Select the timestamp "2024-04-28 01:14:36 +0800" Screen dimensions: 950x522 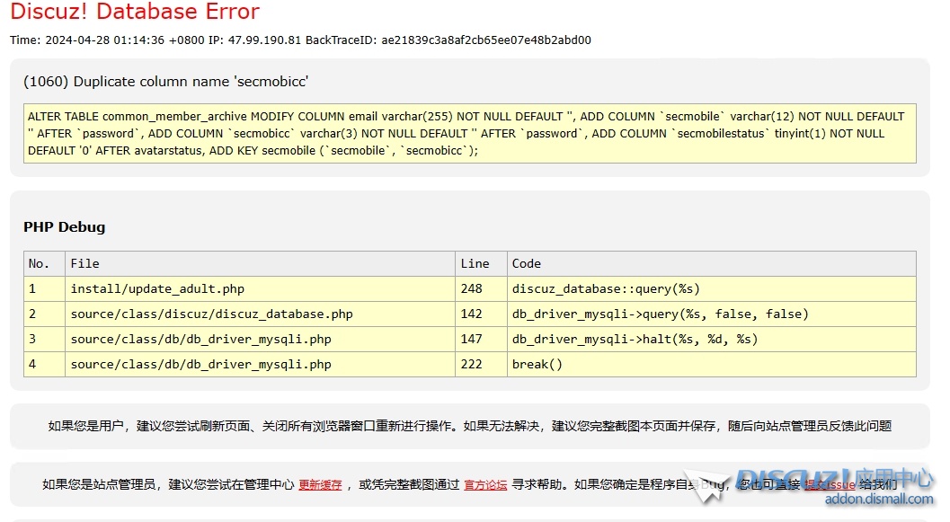125,40
